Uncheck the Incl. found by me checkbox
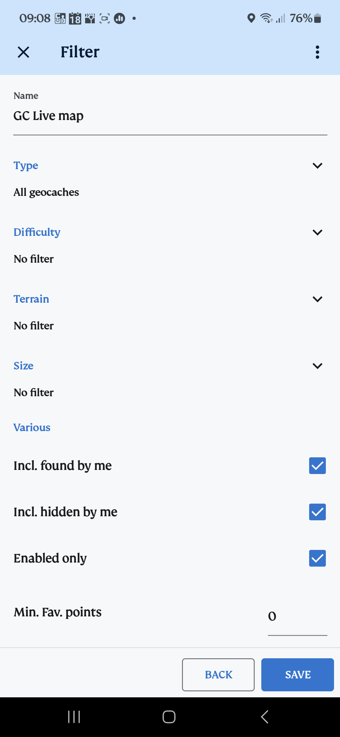The width and height of the screenshot is (340, 737). (x=317, y=466)
